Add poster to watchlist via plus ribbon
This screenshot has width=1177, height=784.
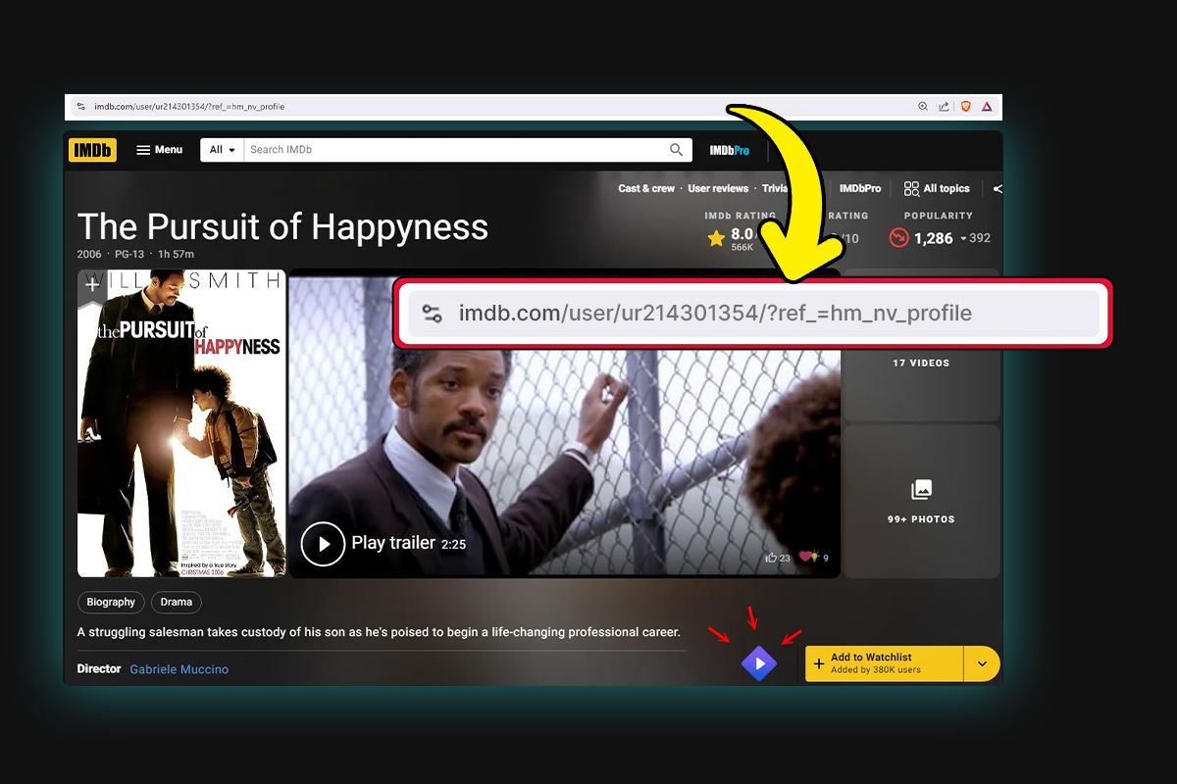(92, 285)
